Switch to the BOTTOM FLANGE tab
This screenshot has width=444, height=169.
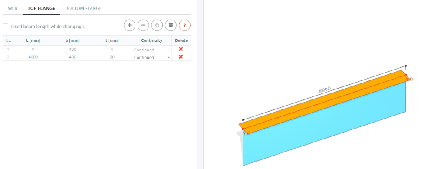pos(83,8)
